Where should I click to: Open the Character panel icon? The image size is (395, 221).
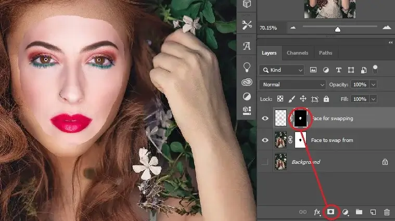pos(247,46)
